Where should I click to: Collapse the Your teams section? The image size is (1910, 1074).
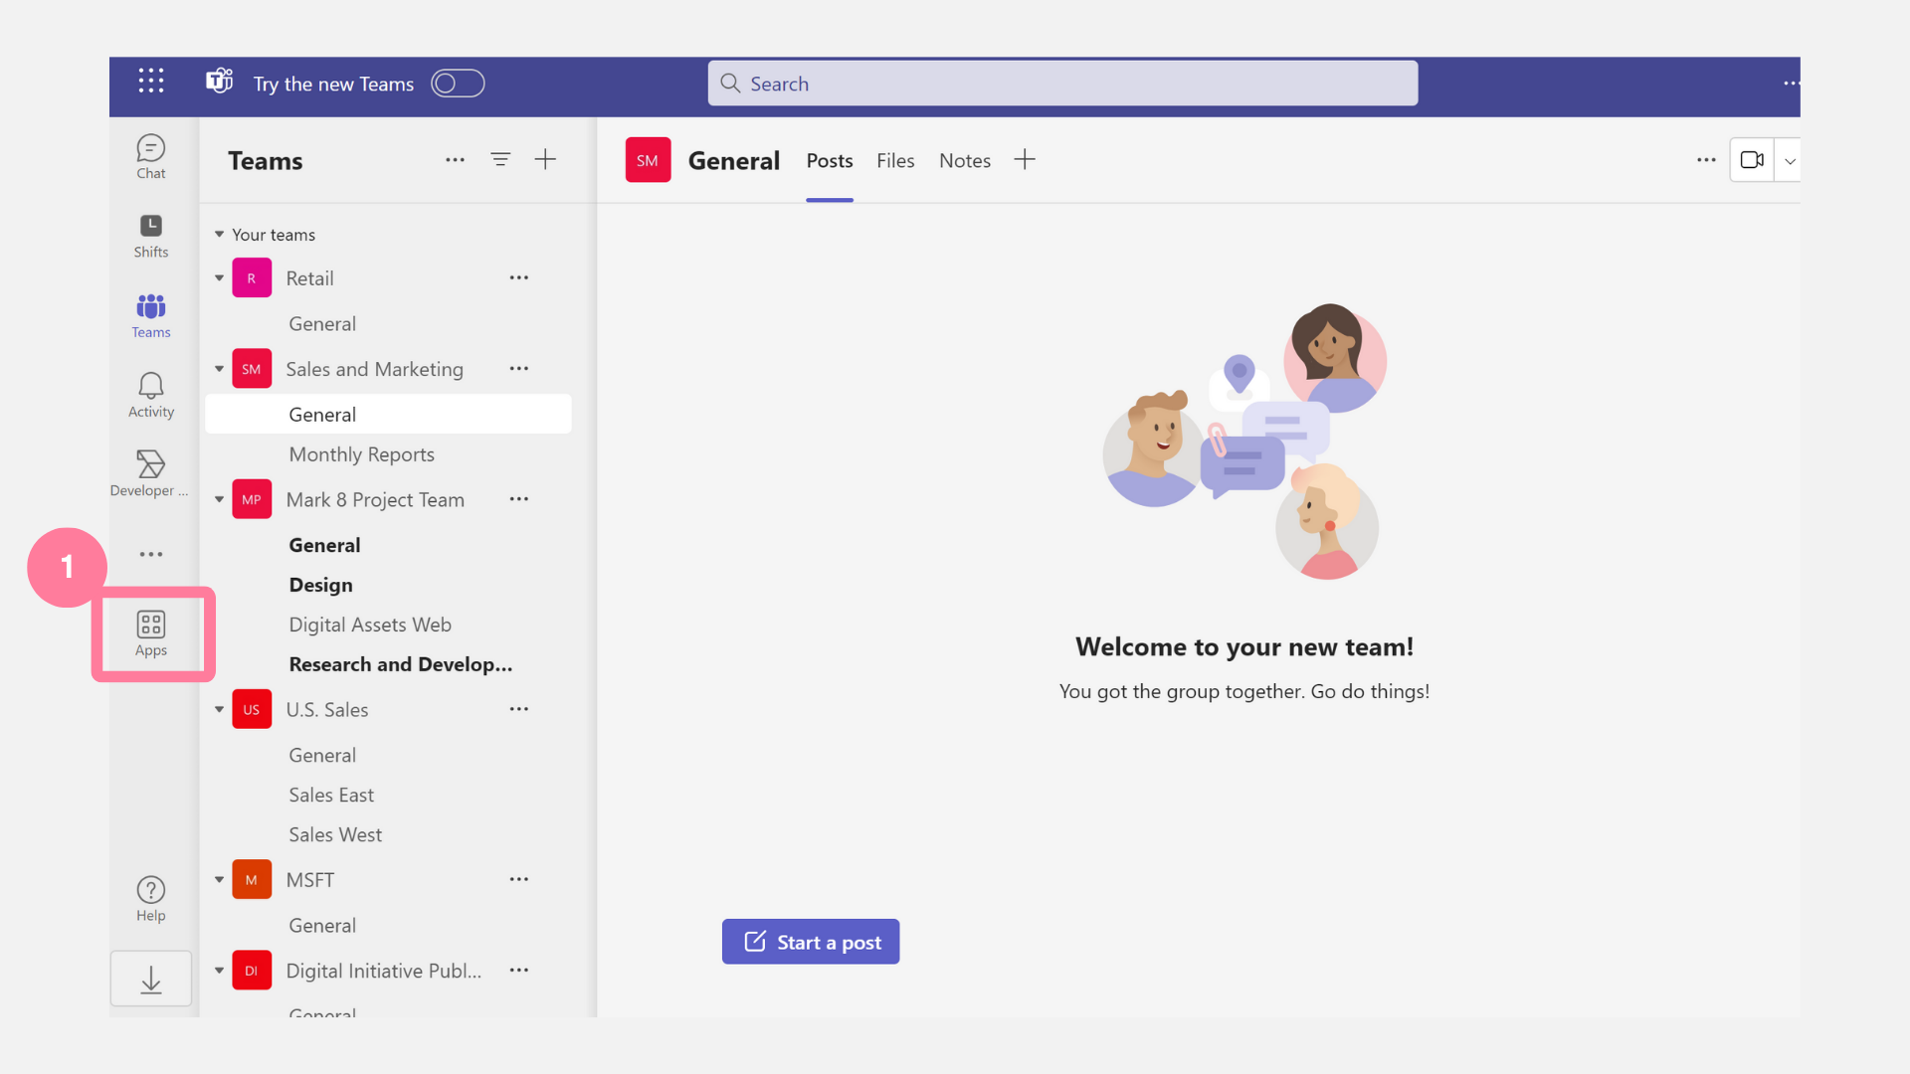click(x=220, y=235)
